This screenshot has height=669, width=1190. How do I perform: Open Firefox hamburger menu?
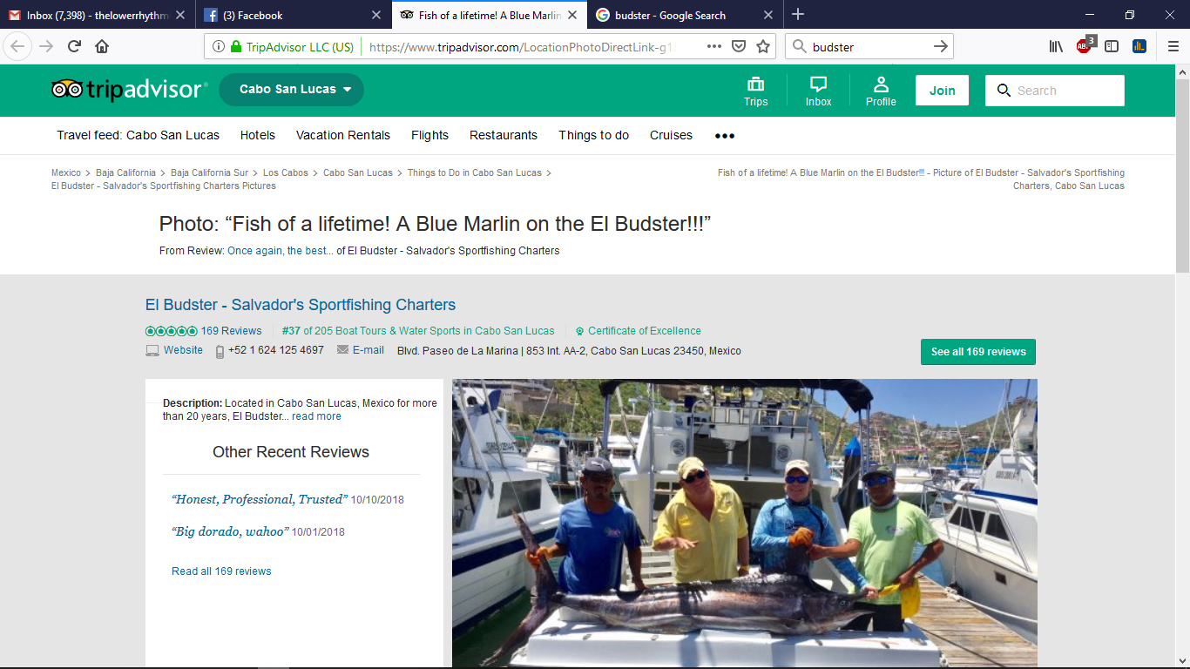click(1173, 46)
